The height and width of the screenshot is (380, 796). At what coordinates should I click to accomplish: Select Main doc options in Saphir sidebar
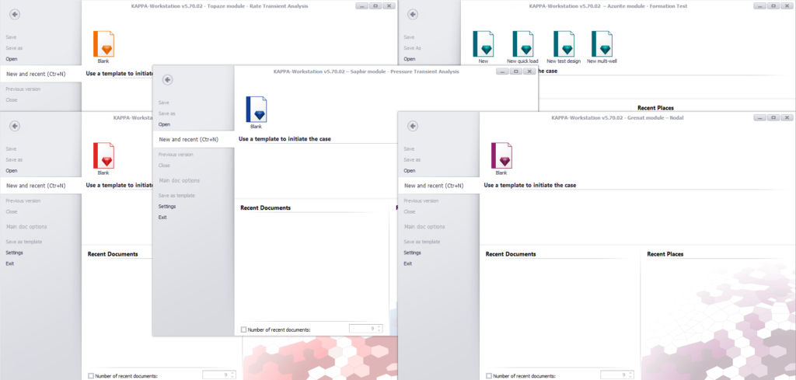(180, 180)
